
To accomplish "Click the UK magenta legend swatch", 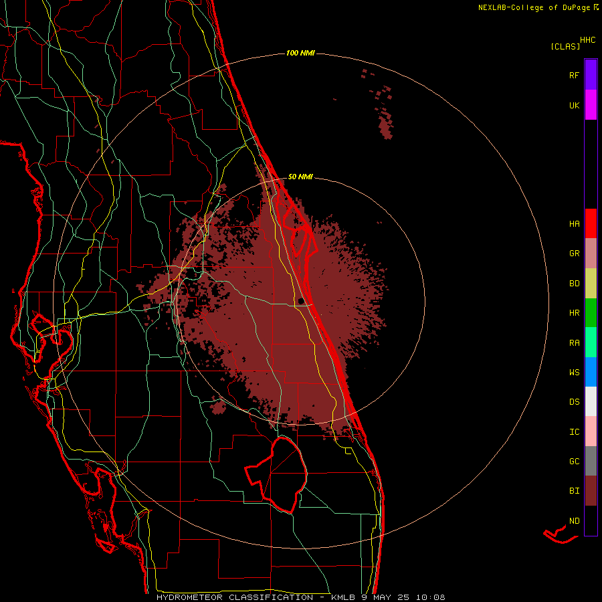I will pyautogui.click(x=591, y=105).
